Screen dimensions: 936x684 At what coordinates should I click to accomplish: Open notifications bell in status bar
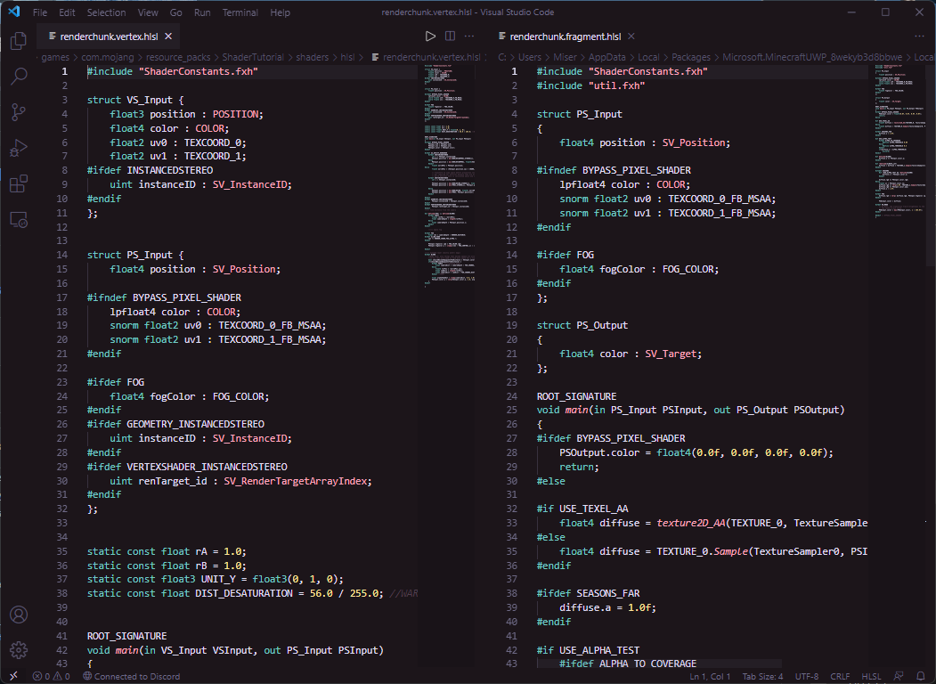[921, 676]
